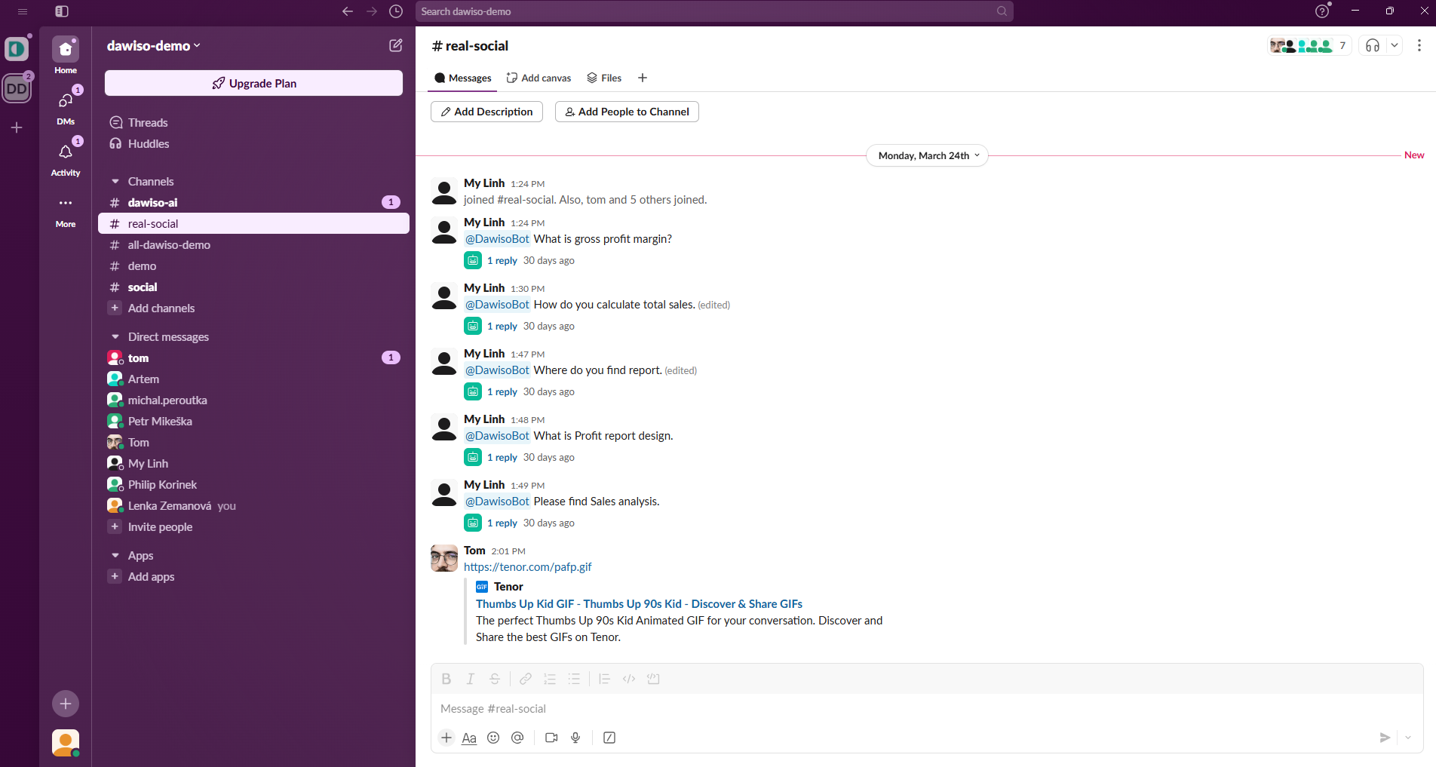Viewport: 1436px width, 767px height.
Task: Click the Message #real-social input field
Action: 905,709
